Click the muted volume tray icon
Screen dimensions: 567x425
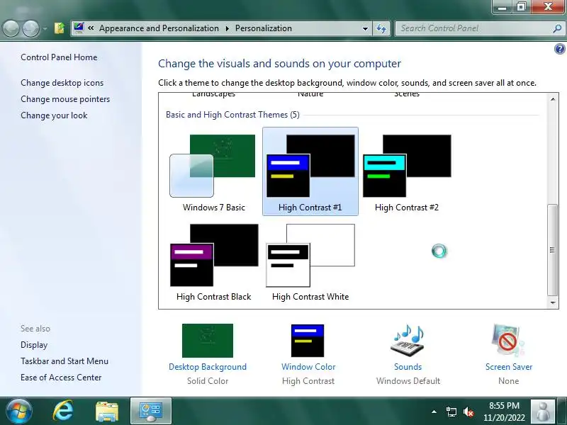coord(468,412)
